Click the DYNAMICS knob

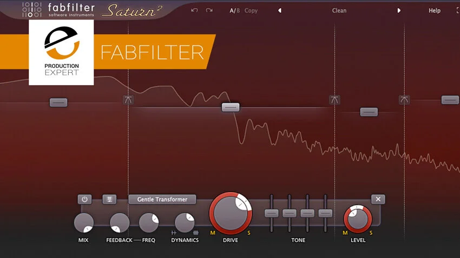[185, 222]
